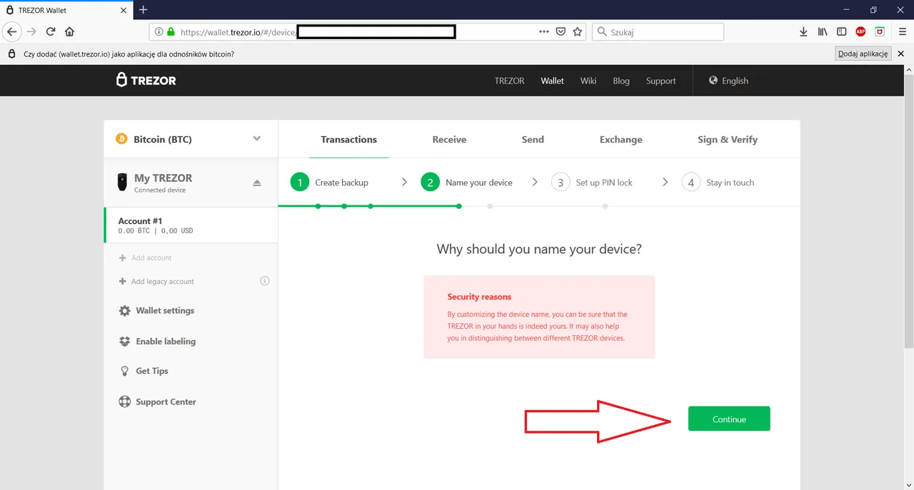Click TREZOR link in top navigation

pos(509,81)
